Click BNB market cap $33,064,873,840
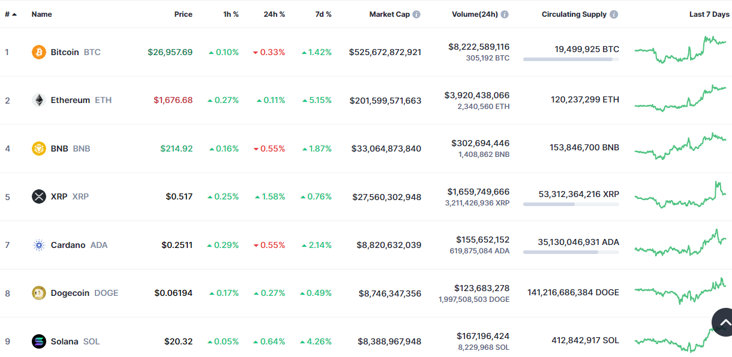732x357 pixels. point(386,149)
